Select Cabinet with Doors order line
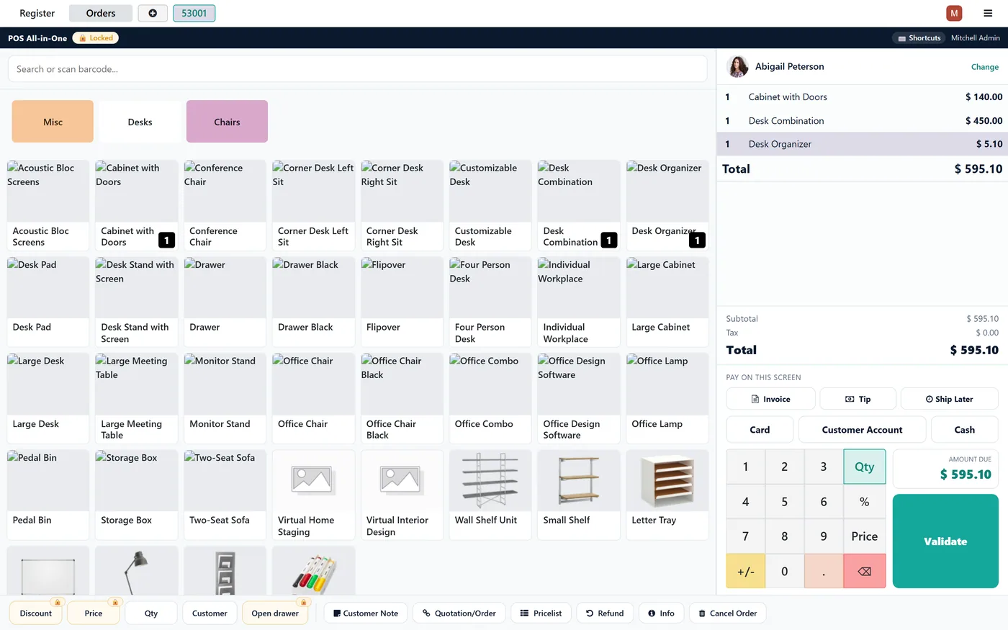Viewport: 1008px width, 630px height. (863, 96)
